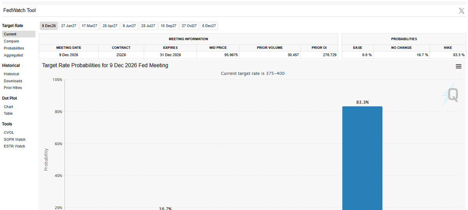Click the 30,457 prior volume value
Screen dimensions: 468x210
[x=293, y=55]
